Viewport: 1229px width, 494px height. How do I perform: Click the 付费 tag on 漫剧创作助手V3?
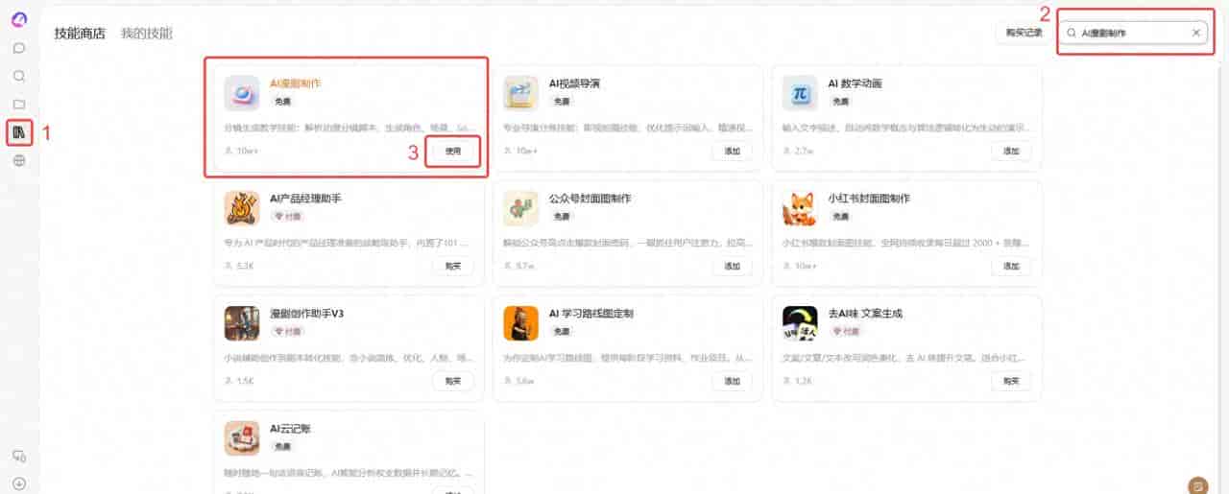point(286,332)
